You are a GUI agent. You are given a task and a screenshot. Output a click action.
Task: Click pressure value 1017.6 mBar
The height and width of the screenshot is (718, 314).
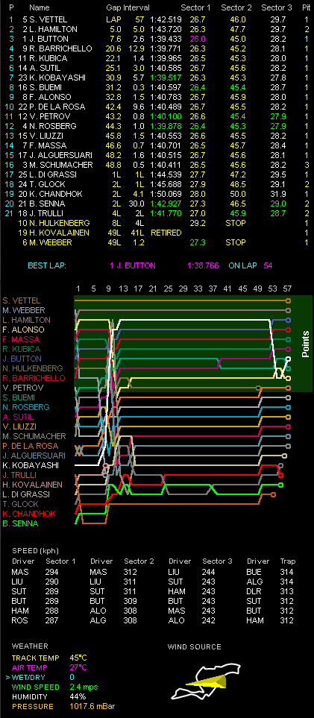92,707
